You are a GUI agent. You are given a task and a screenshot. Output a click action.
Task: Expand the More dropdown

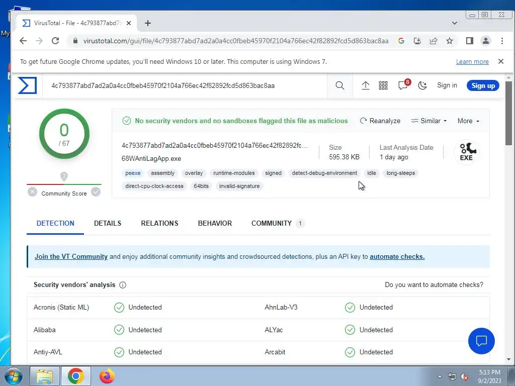pos(468,121)
